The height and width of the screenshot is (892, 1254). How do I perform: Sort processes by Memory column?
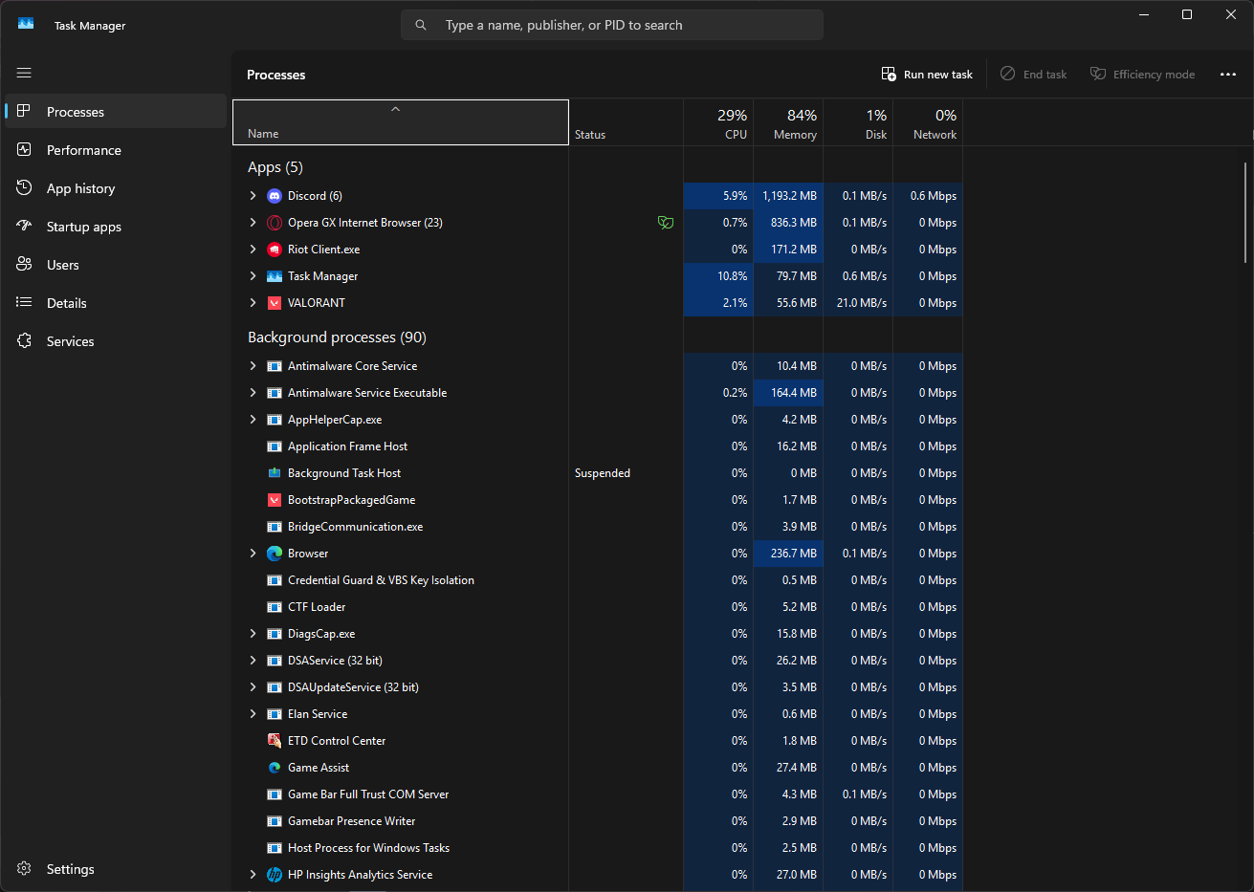pyautogui.click(x=788, y=122)
